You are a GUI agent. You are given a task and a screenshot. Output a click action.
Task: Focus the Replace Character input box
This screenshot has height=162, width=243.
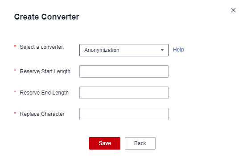point(124,114)
